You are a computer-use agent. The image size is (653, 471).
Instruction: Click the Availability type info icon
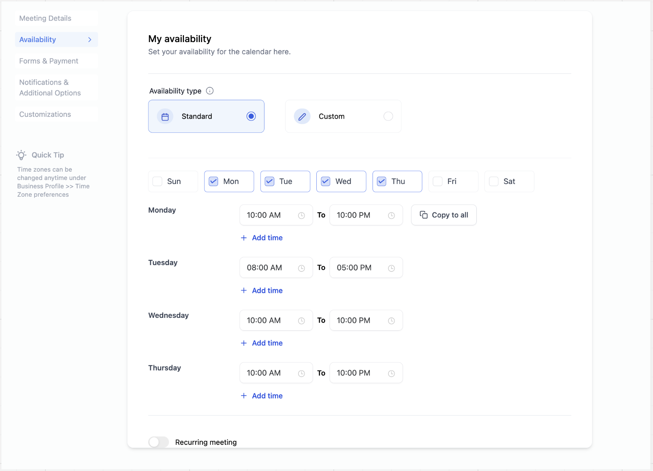pos(210,91)
